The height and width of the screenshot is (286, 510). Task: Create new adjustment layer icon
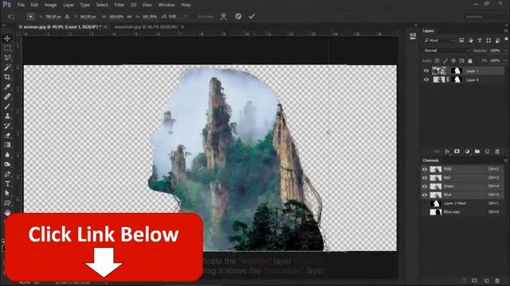pos(467,152)
